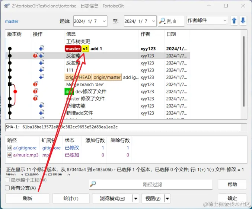The image size is (252, 209).
Task: Click the 浏览模式(H) button
Action: click(x=112, y=198)
